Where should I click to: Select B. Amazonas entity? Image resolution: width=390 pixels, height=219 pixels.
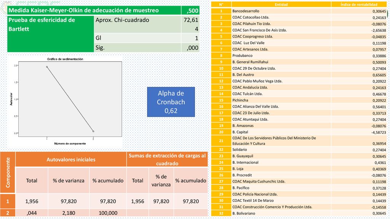click(x=243, y=125)
